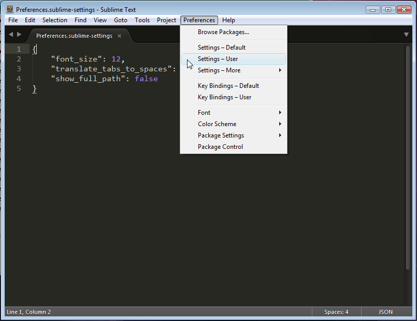Close the Preferences.sublime-settings tab
The height and width of the screenshot is (321, 417).
point(119,36)
